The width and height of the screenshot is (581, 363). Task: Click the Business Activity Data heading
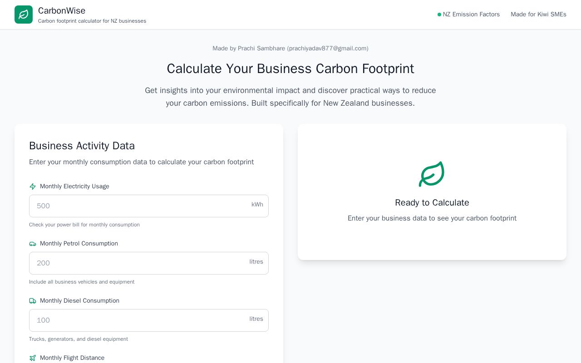pyautogui.click(x=82, y=146)
